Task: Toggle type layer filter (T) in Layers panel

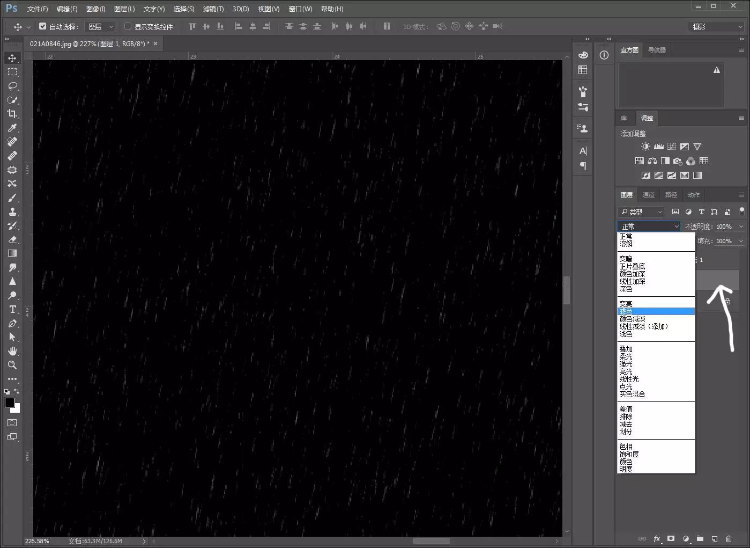Action: [701, 212]
